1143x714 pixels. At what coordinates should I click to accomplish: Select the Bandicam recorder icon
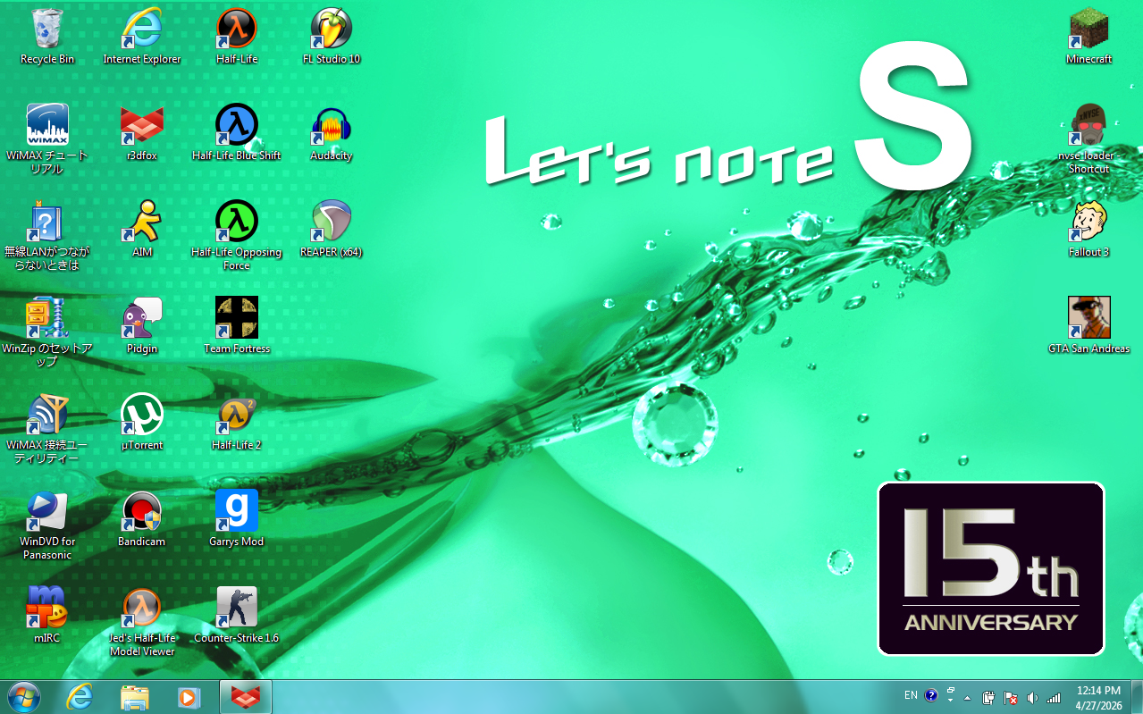(142, 511)
